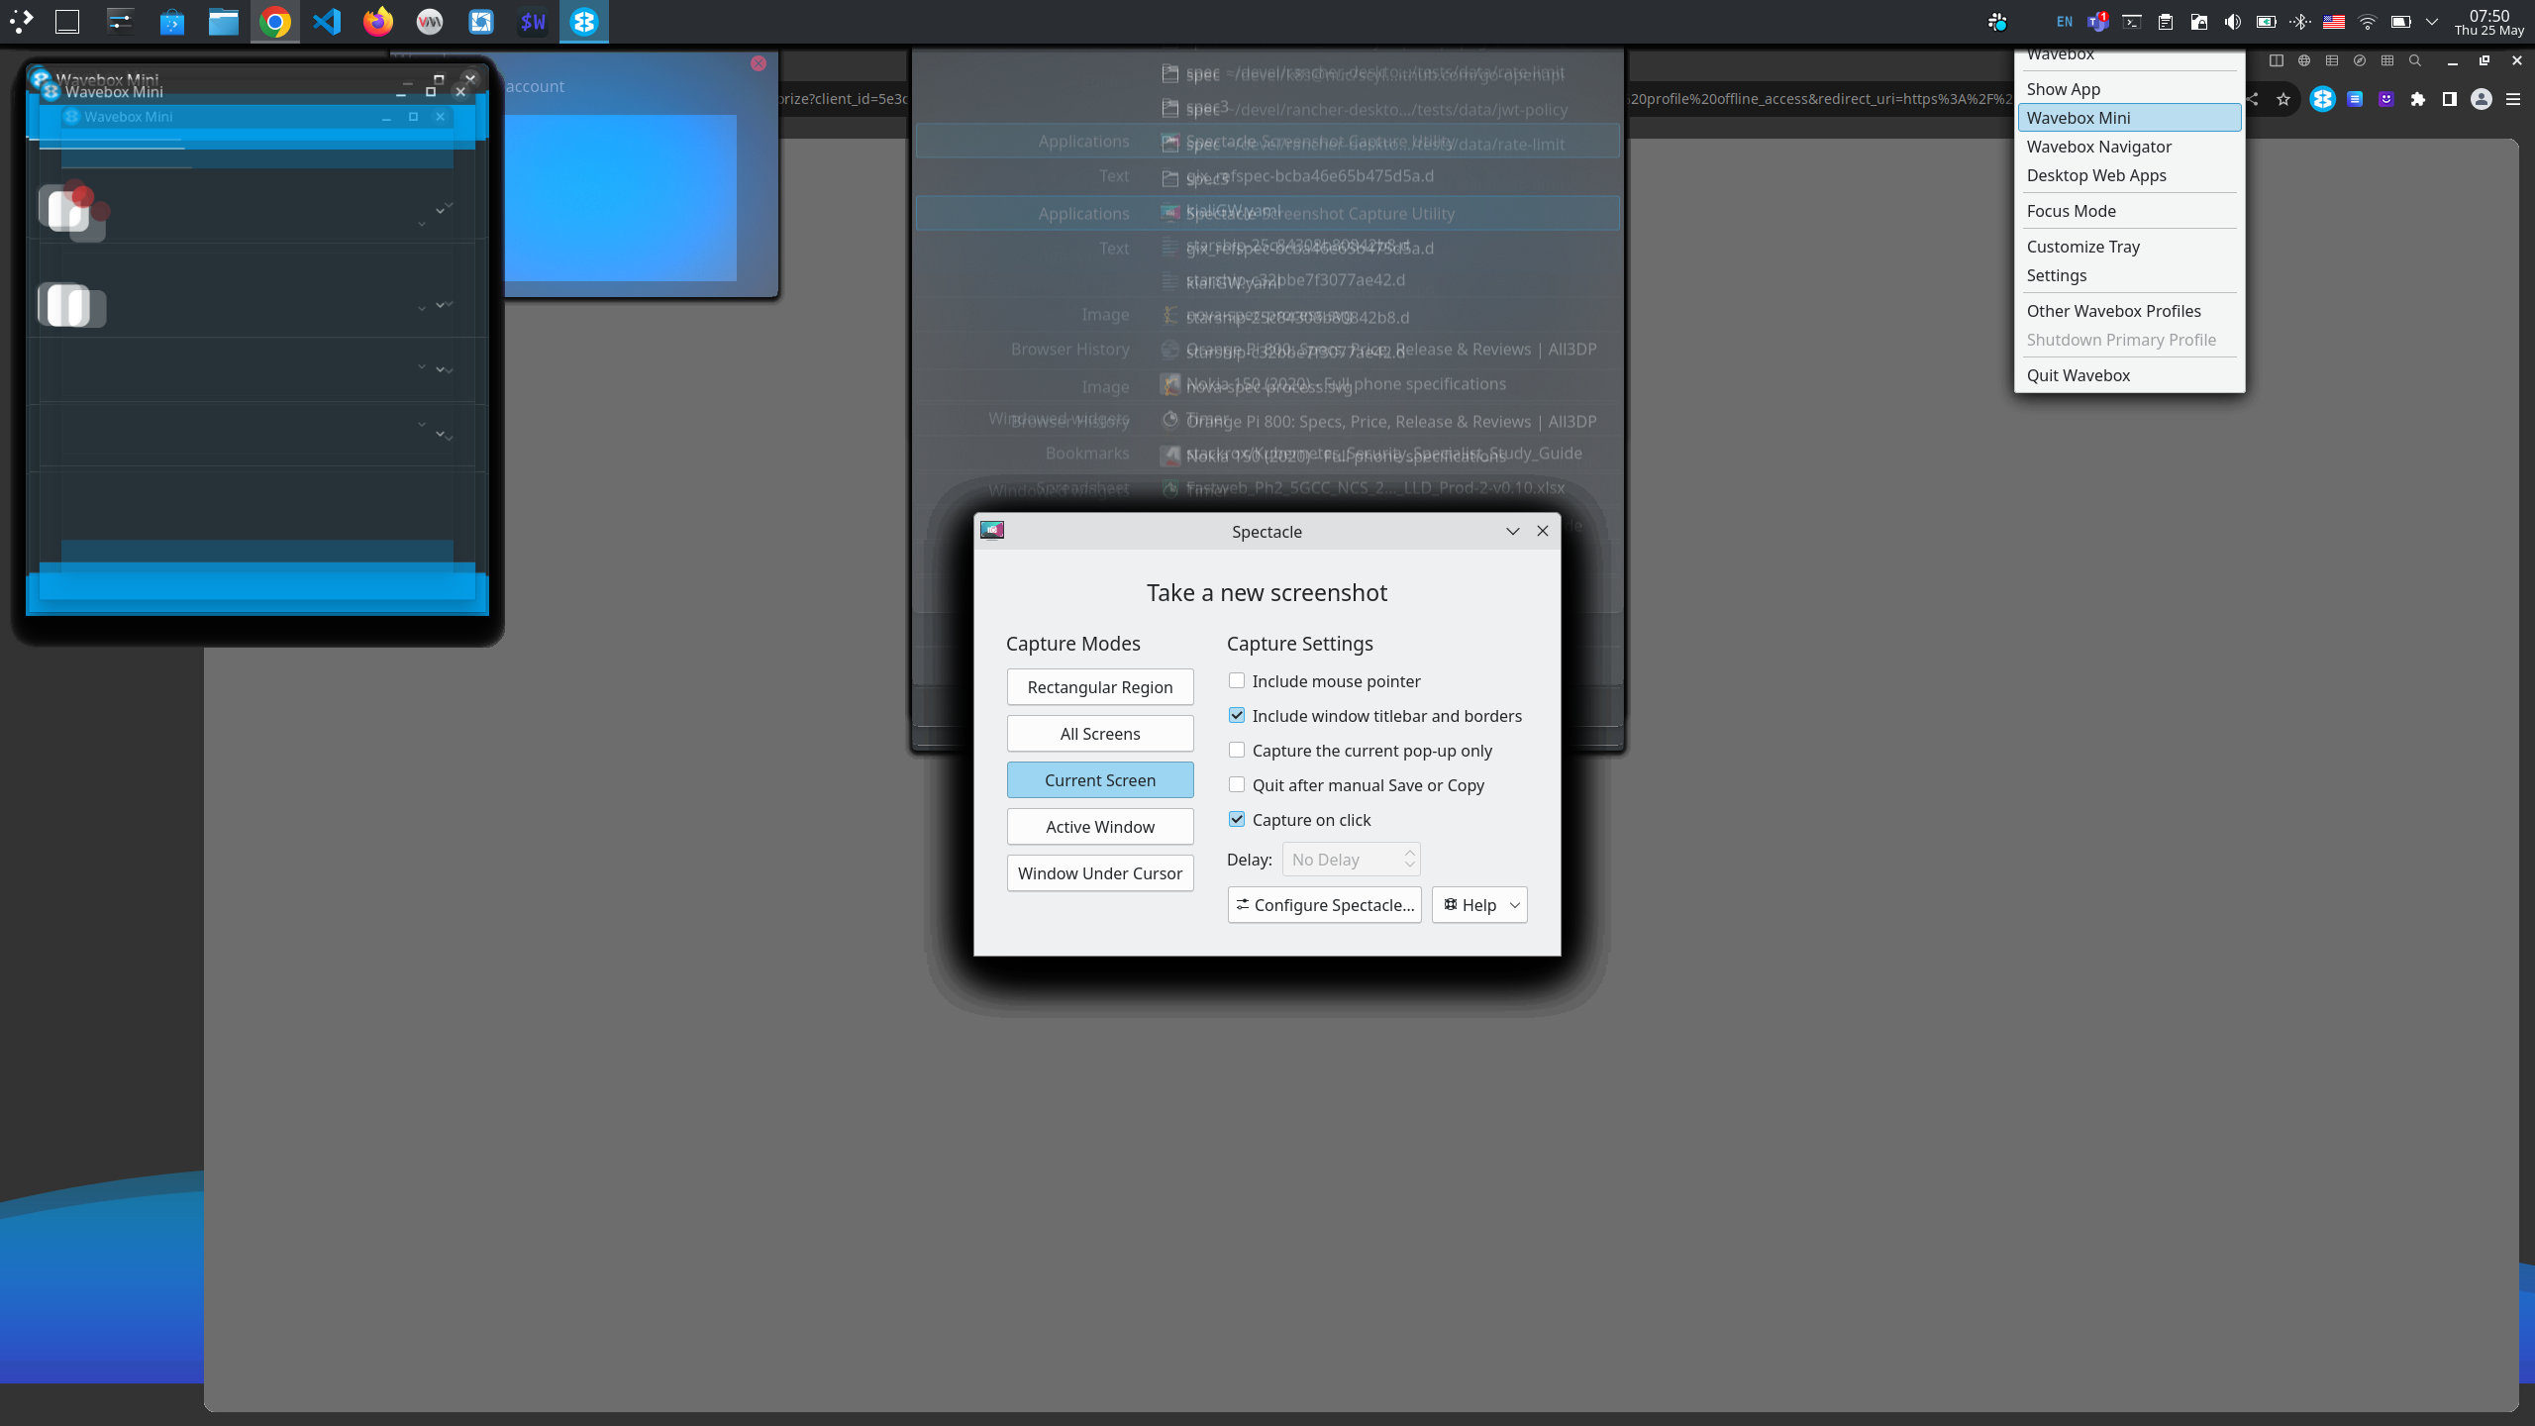Select Rectangular Region capture mode
2535x1426 pixels.
1099,686
